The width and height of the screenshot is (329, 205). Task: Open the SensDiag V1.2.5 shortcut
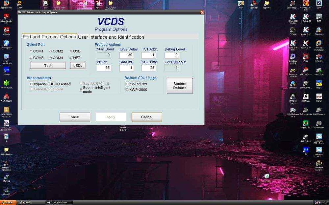293,59
